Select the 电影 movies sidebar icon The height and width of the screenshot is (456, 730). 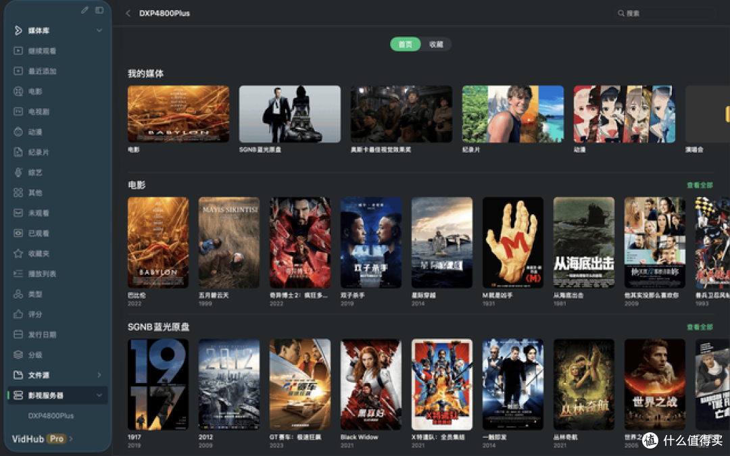pos(18,91)
